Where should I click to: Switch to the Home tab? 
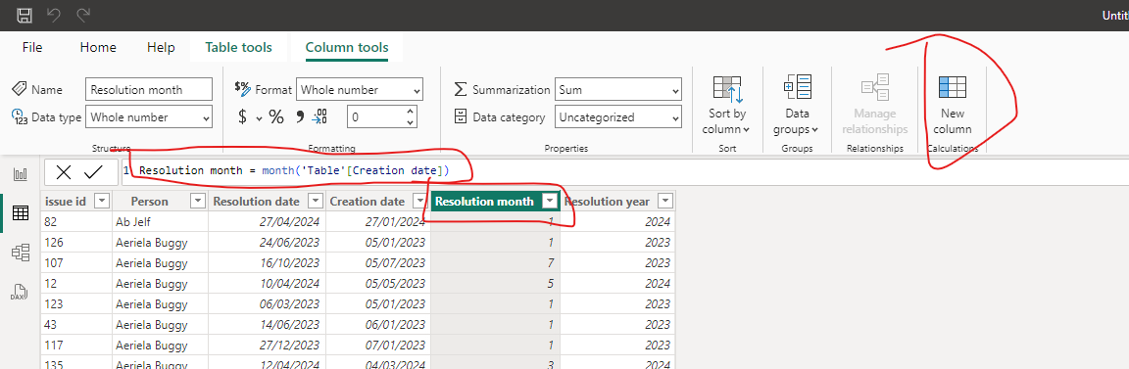pyautogui.click(x=98, y=48)
